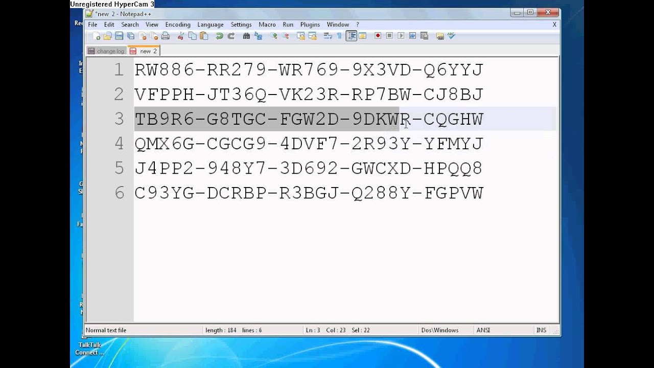654x368 pixels.
Task: Save the document with the Save icon
Action: point(119,36)
